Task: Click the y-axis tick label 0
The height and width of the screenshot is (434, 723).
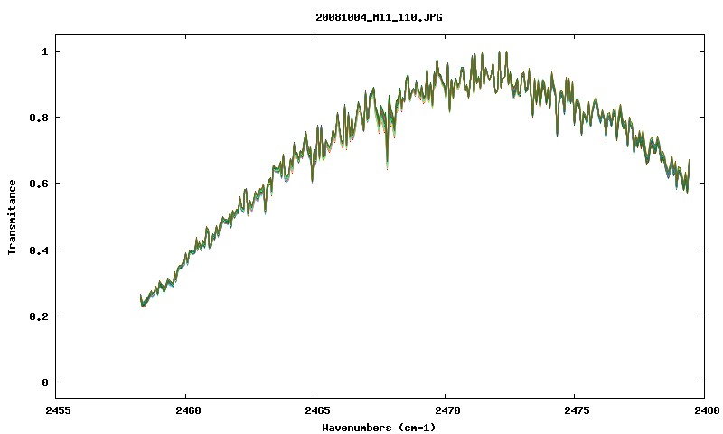Action: 44,382
